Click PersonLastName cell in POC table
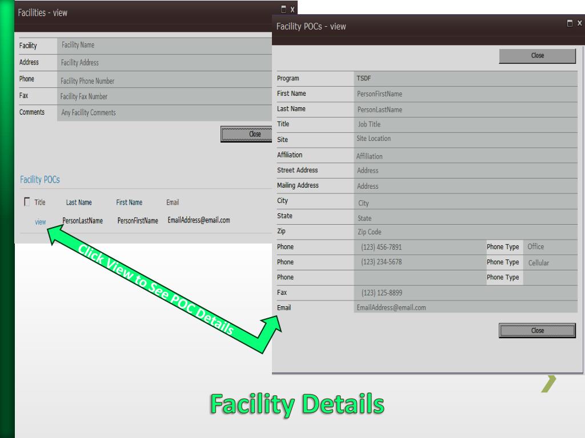 pos(82,221)
